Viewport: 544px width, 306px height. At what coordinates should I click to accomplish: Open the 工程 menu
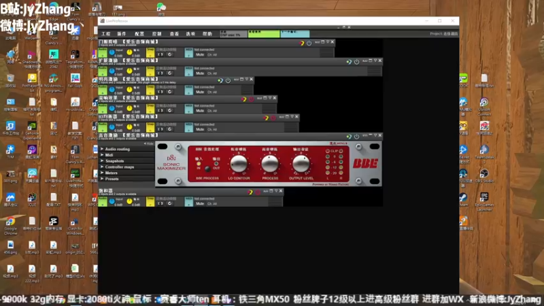point(105,34)
